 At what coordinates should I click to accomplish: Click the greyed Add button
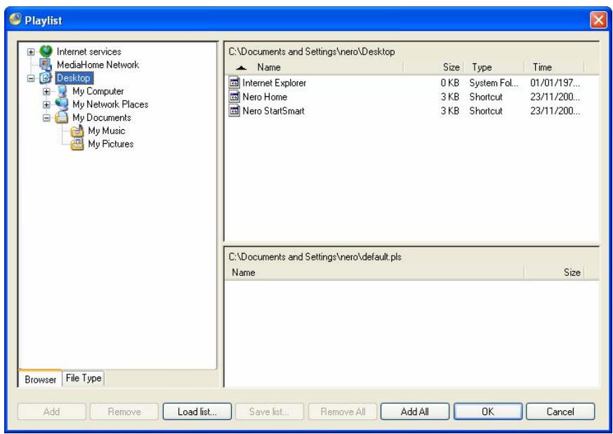51,412
